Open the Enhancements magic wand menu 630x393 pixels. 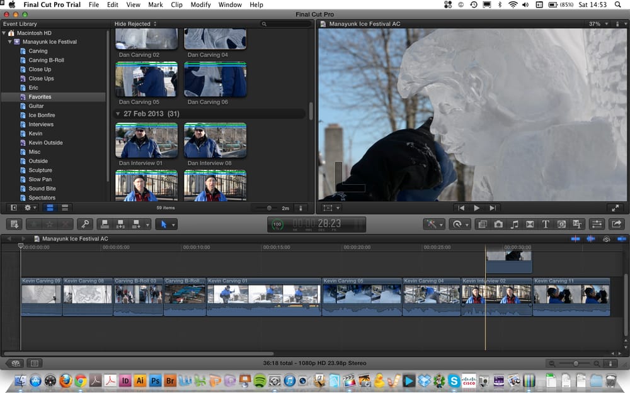click(x=433, y=224)
